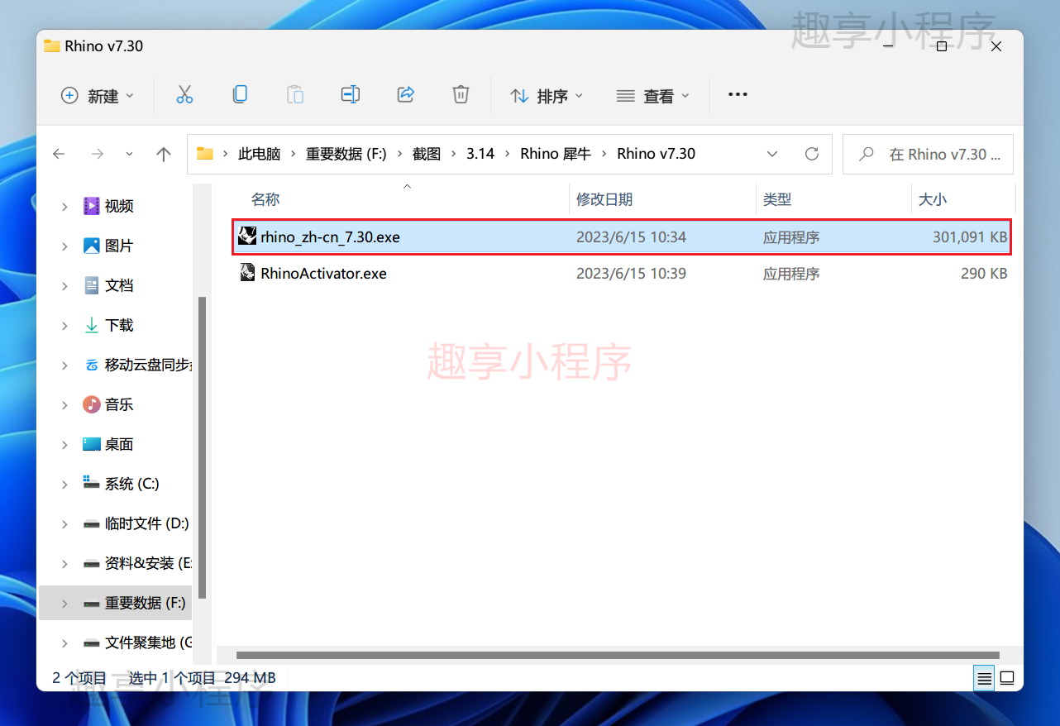This screenshot has height=726, width=1060.
Task: Select the file name rhino_zh-cn_7.30.exe
Action: pos(330,237)
